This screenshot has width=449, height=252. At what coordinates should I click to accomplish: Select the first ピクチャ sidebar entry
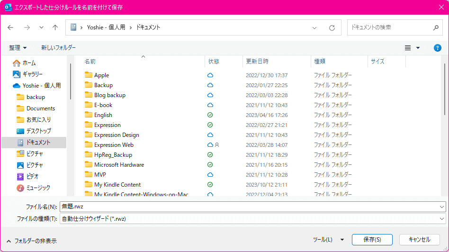(34, 154)
